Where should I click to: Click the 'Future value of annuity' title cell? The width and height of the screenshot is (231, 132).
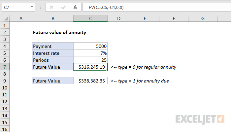coord(59,32)
